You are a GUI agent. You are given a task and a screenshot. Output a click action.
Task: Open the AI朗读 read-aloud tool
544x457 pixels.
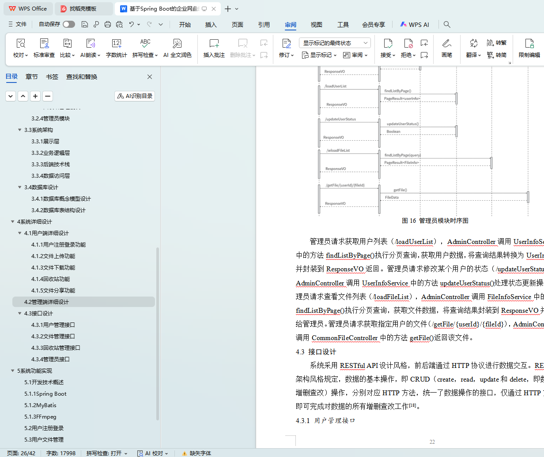[90, 43]
